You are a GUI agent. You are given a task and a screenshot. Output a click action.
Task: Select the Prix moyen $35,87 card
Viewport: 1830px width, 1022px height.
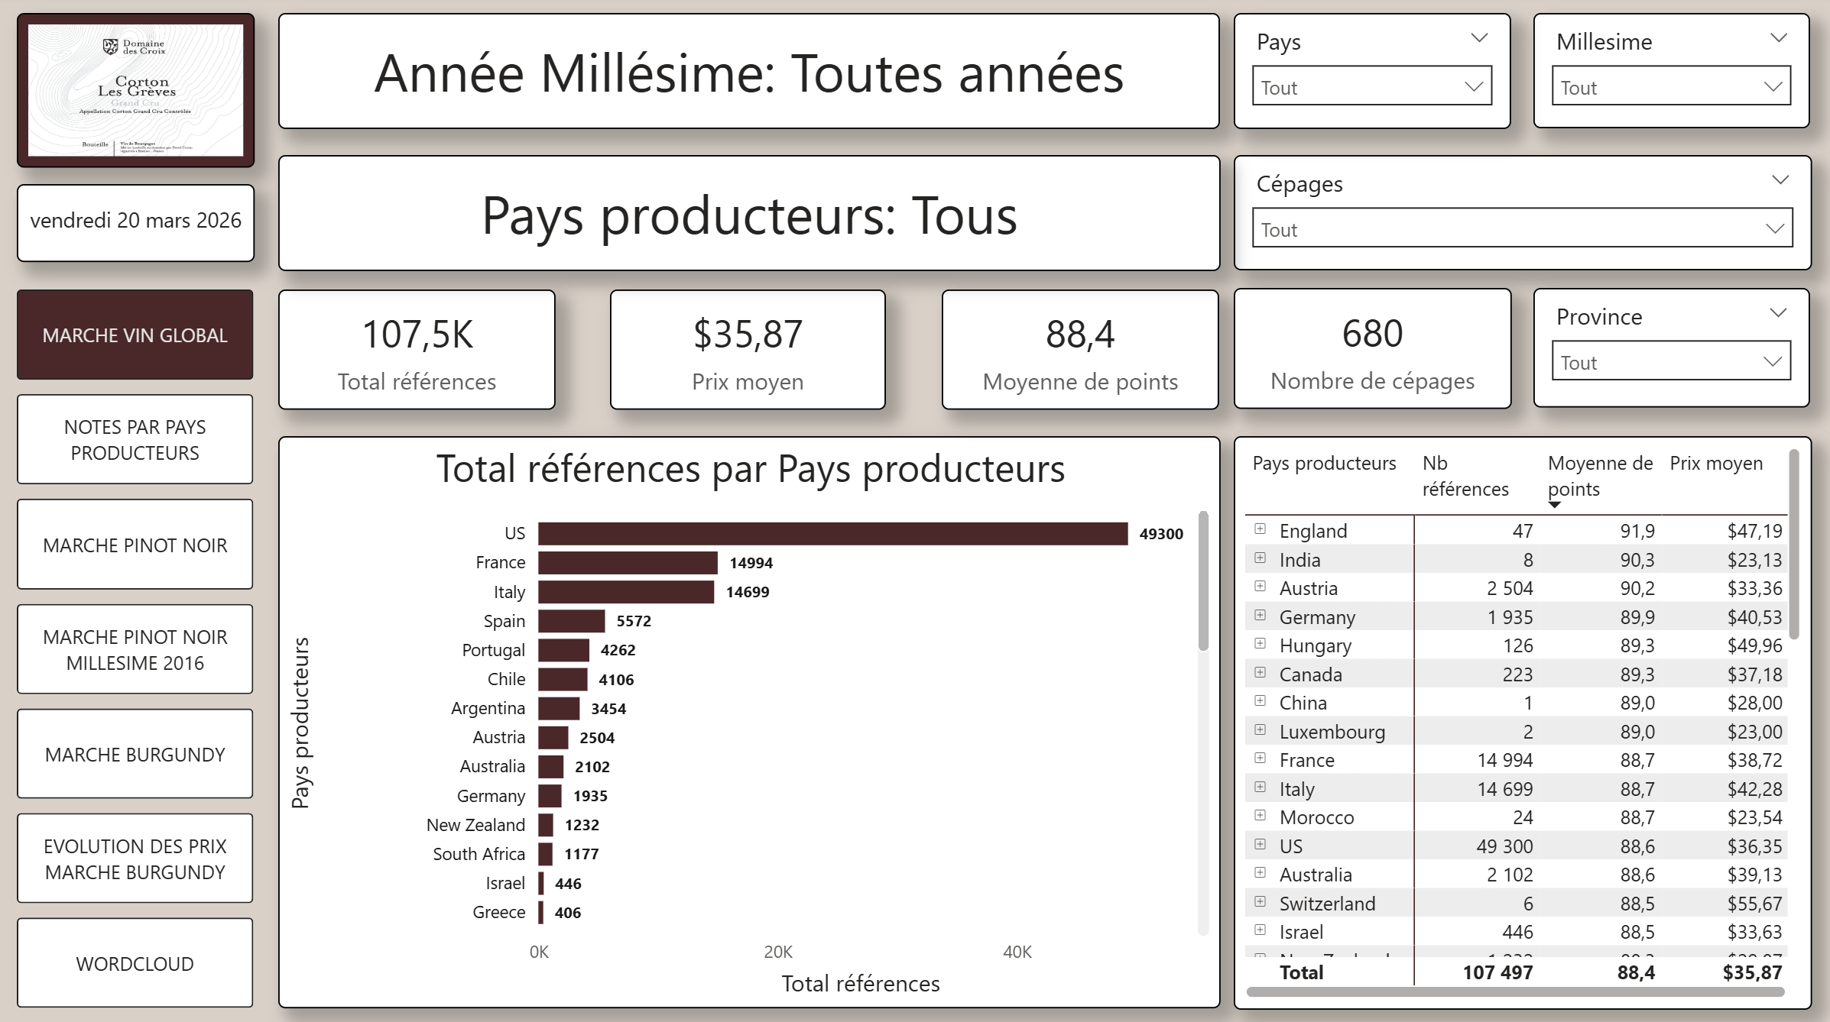click(748, 350)
